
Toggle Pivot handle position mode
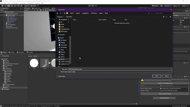pyautogui.click(x=27, y=6)
